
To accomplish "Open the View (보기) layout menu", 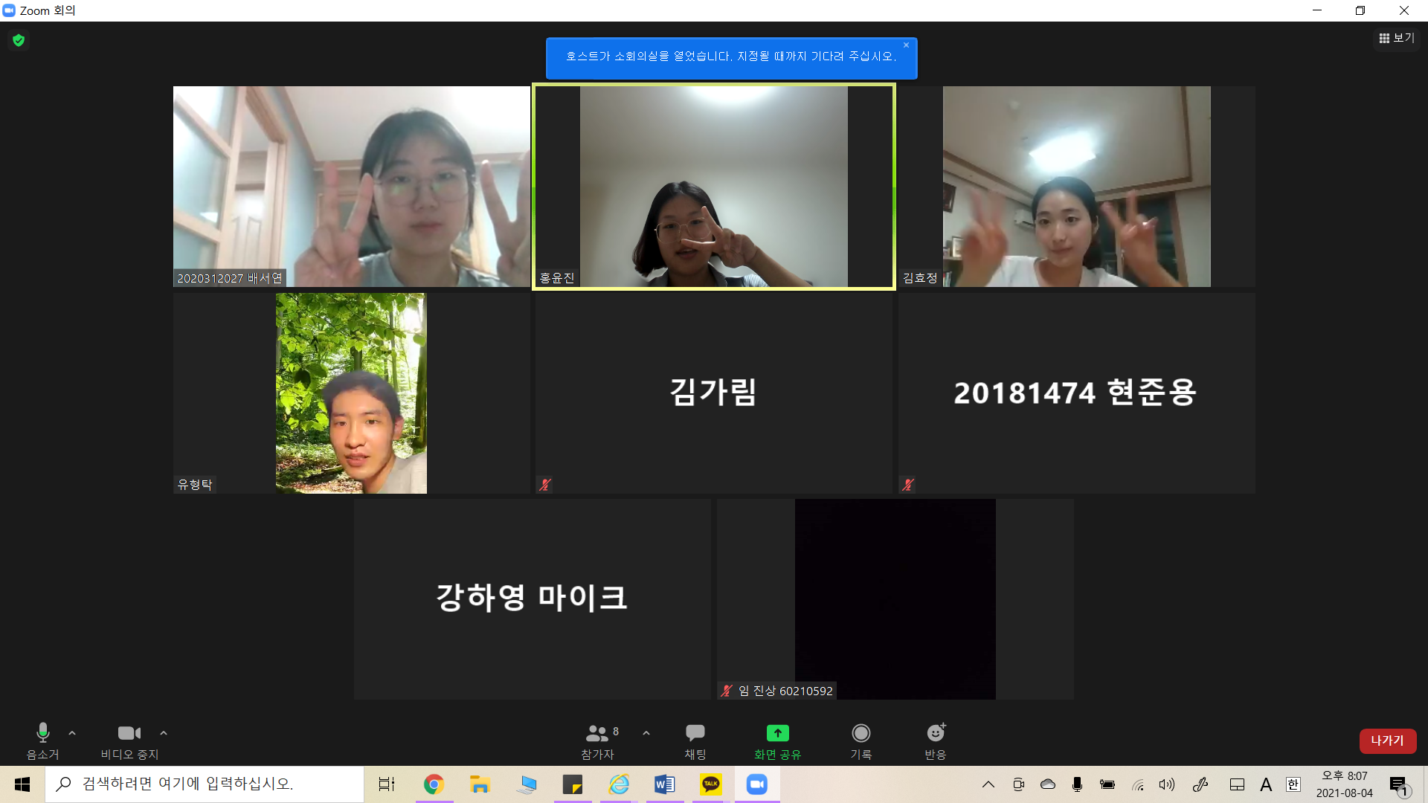I will tap(1396, 38).
